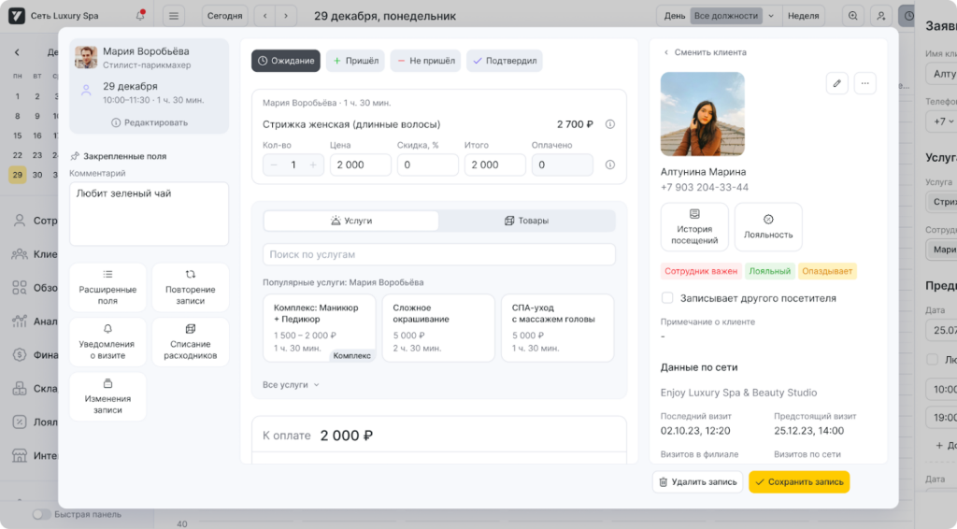The width and height of the screenshot is (957, 529).
Task: Set status to Пришёл
Action: click(355, 61)
